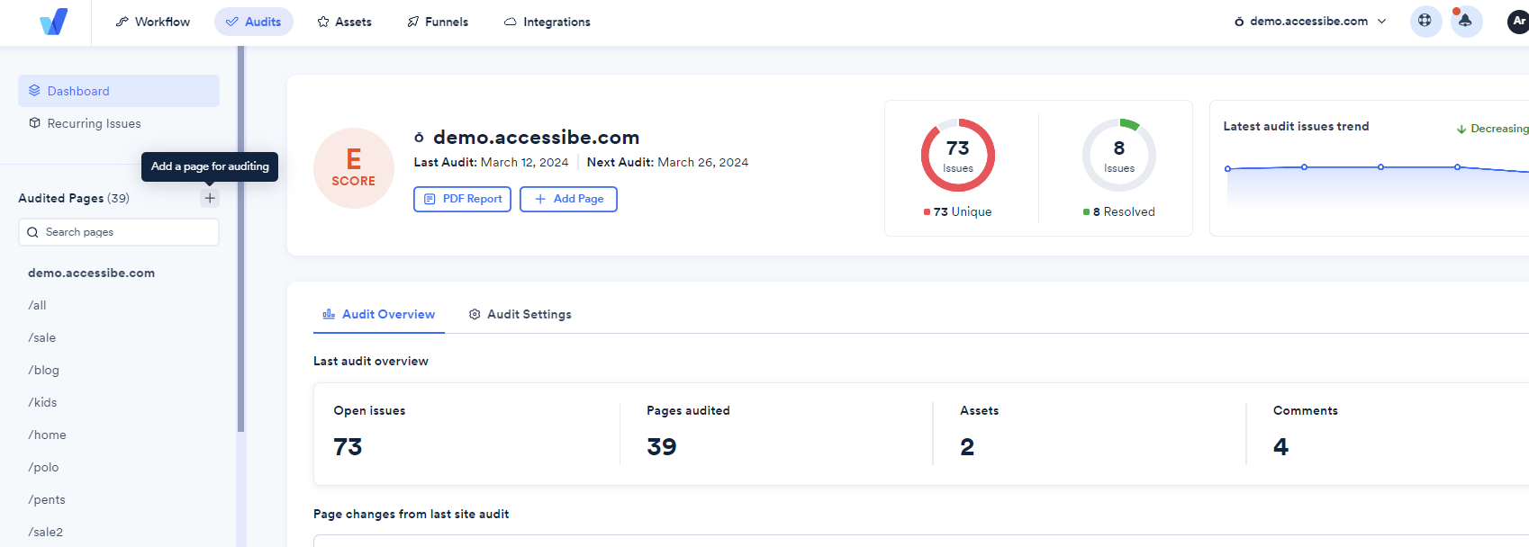This screenshot has height=547, width=1529.
Task: Click the third trend chart data point
Action: [1380, 166]
